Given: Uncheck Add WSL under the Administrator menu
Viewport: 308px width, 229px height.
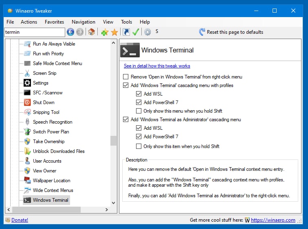Looking at the screenshot, I should click(x=139, y=128).
